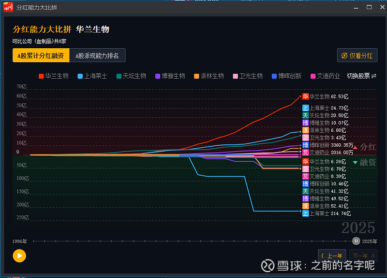Select the A股累计分红融资 tab
Image resolution: width=387 pixels, height=278 pixels.
[x=41, y=56]
